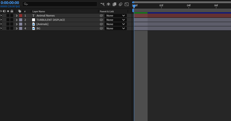Expand the Animal Names layer properties
Image resolution: width=231 pixels, height=121 pixels.
click(x=17, y=16)
